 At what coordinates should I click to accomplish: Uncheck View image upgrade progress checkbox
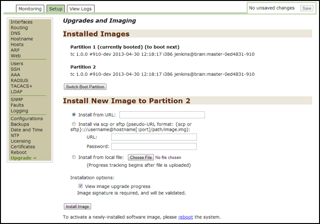click(80, 187)
